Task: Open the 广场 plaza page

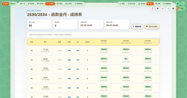Action: [x=23, y=4]
